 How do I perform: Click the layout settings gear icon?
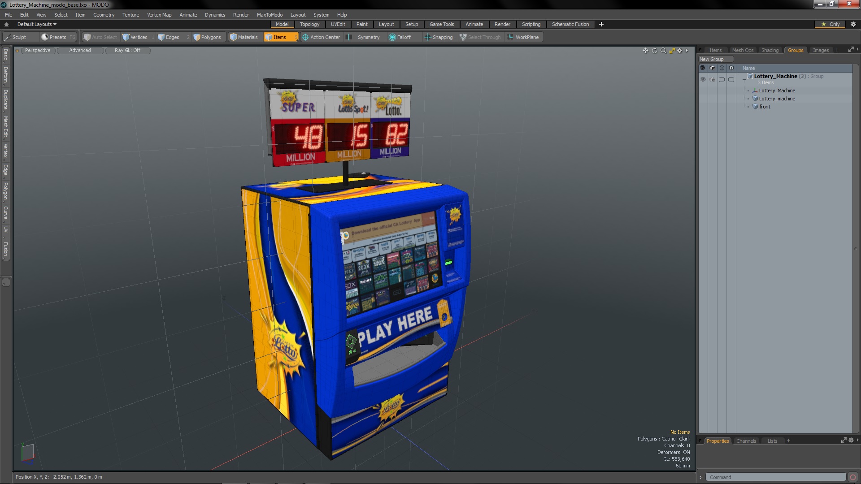[853, 24]
